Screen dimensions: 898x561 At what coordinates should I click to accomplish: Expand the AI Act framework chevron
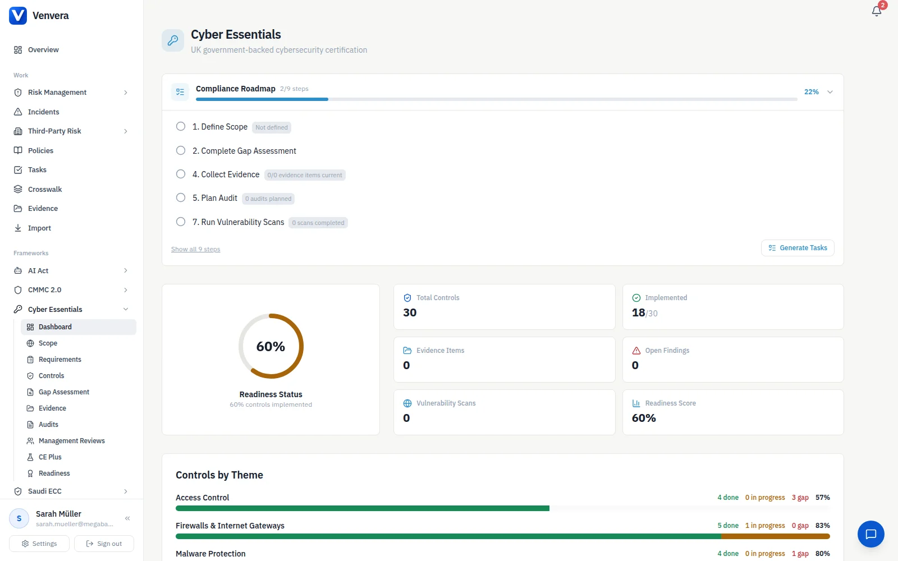(x=126, y=270)
